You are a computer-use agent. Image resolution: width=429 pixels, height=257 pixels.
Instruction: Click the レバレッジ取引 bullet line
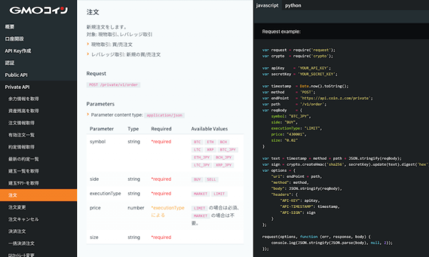click(x=126, y=55)
